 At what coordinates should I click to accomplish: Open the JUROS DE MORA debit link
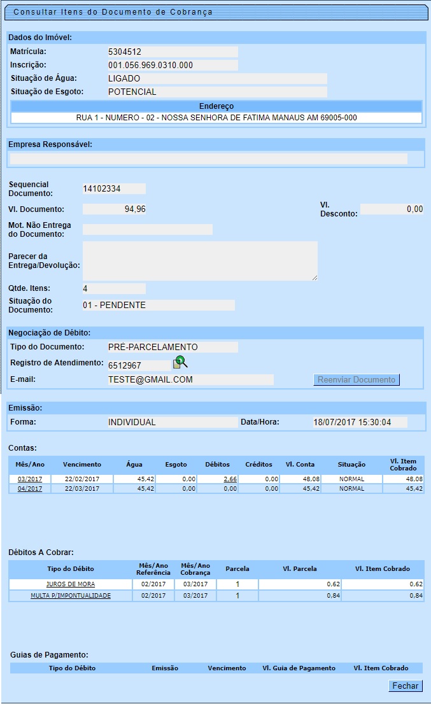point(70,584)
